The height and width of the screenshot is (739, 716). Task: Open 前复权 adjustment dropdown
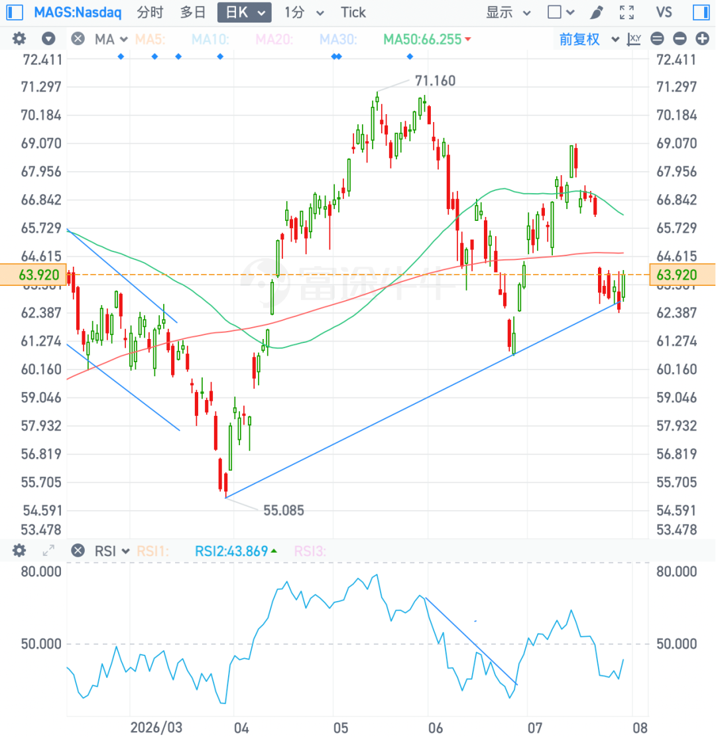coord(589,39)
